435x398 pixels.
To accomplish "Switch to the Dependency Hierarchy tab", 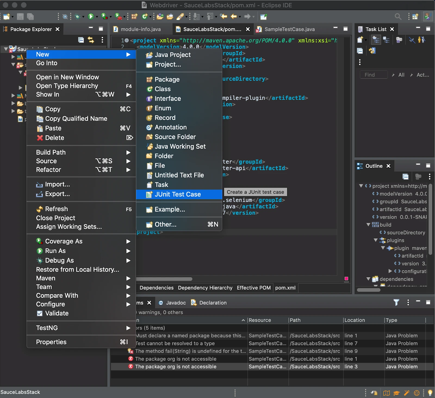I will coord(205,288).
